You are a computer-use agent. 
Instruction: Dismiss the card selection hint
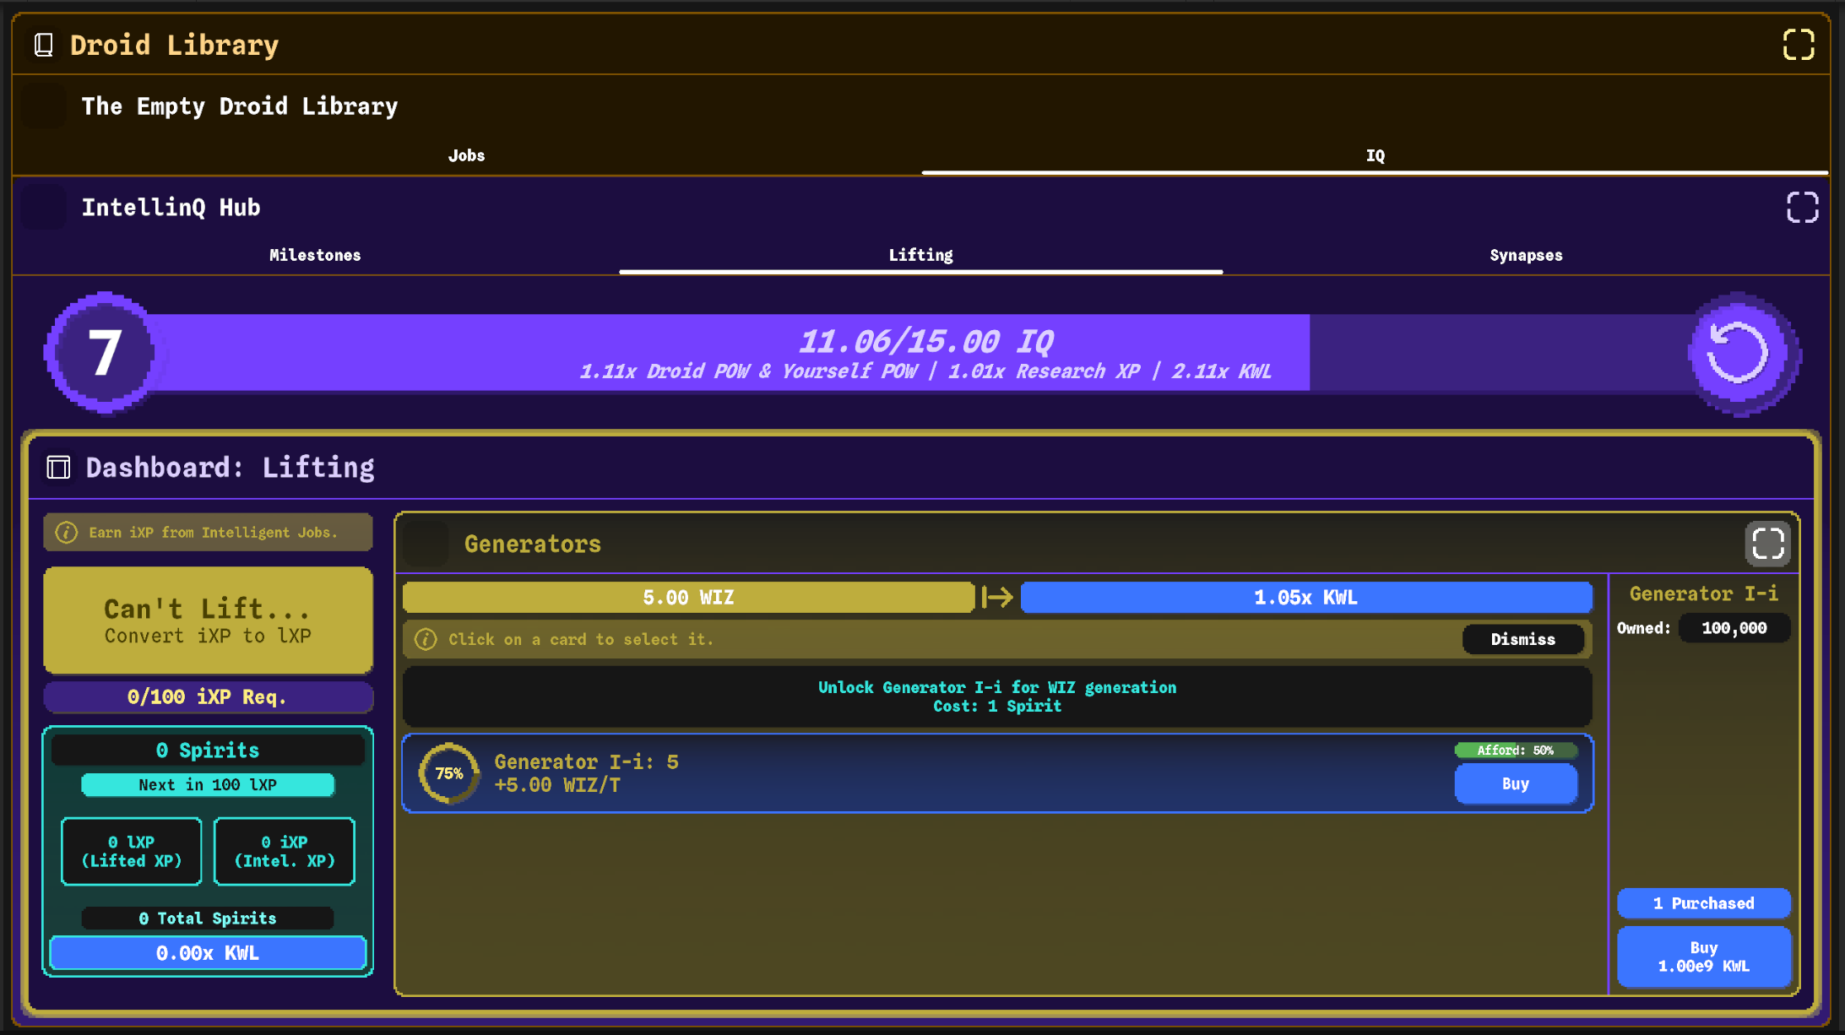pos(1522,639)
